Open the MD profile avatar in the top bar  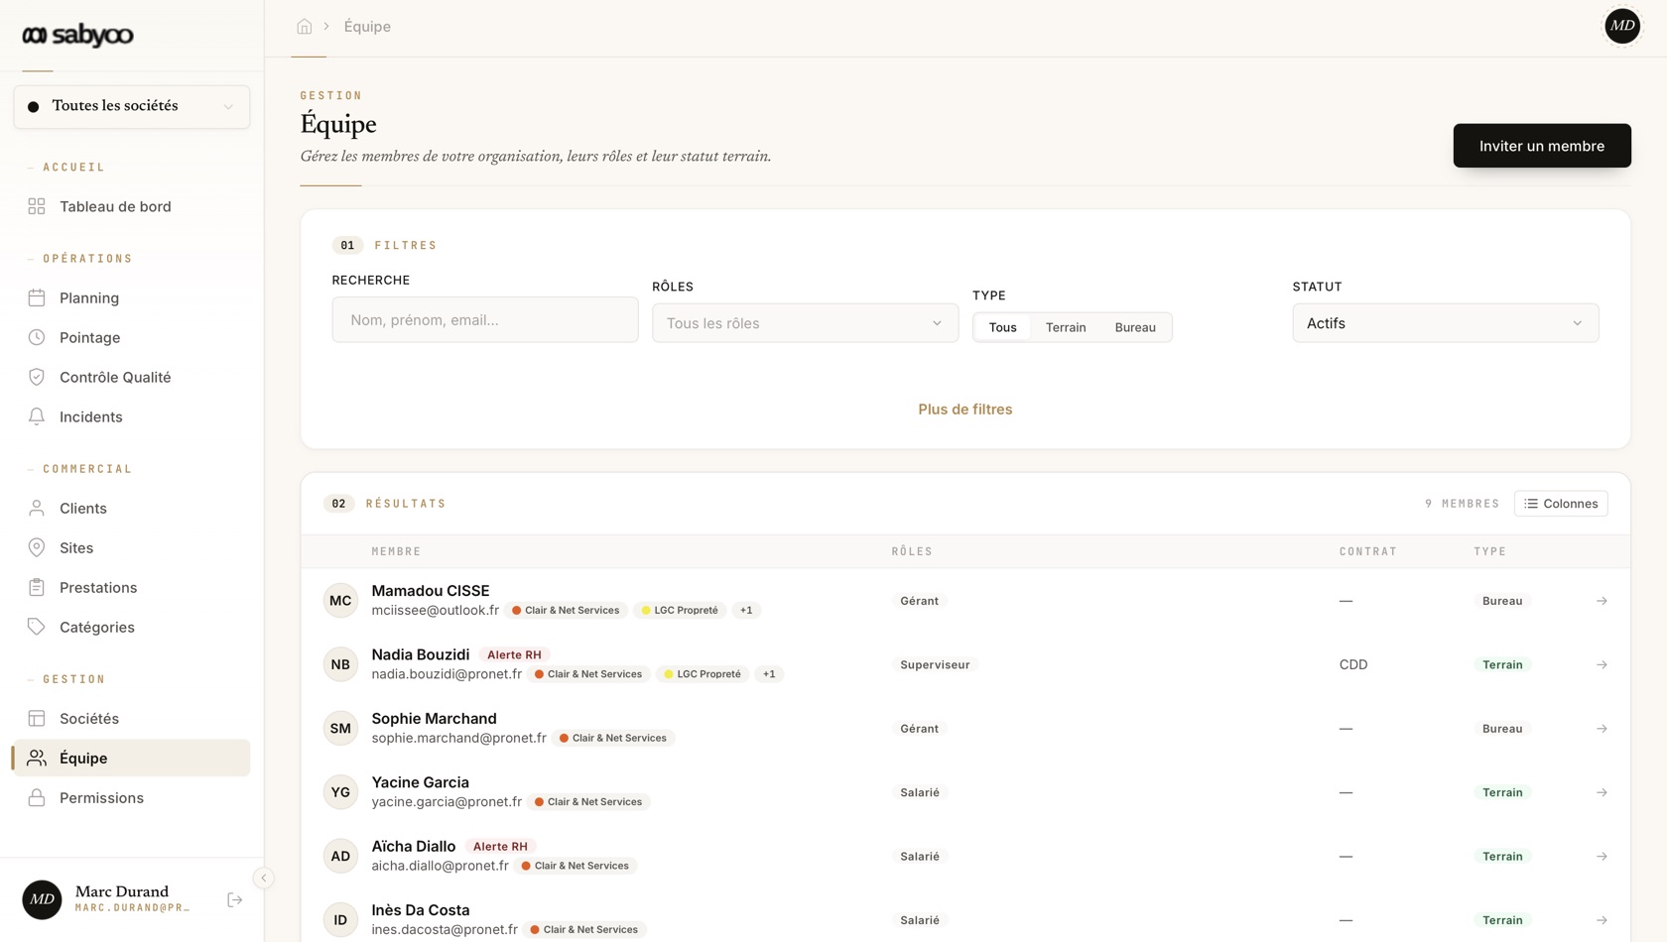tap(1622, 26)
